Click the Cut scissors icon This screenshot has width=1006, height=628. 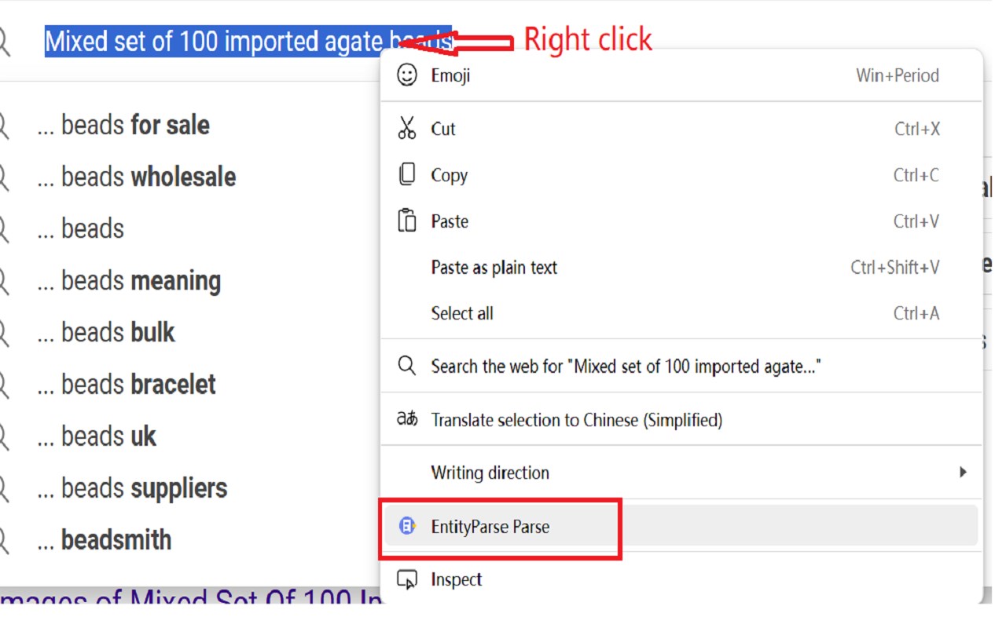407,129
